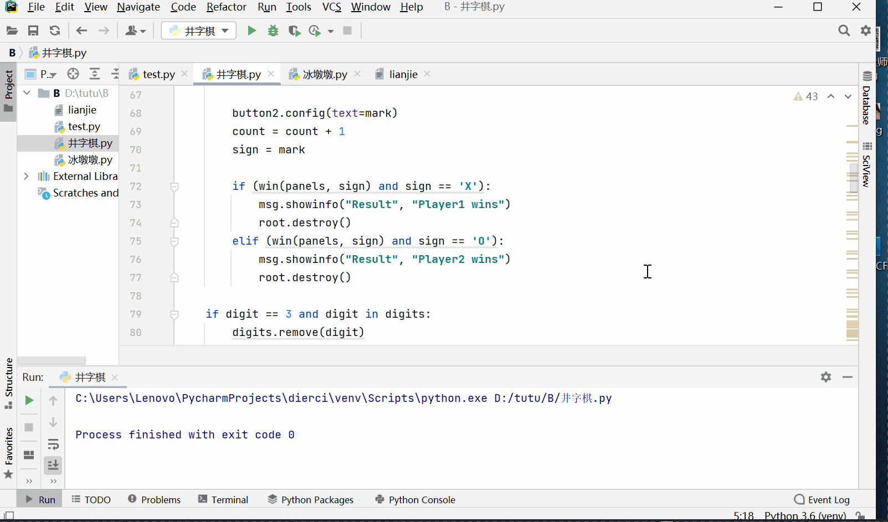The width and height of the screenshot is (888, 522).
Task: Open the 井字棋 run configuration dropdown
Action: click(x=198, y=31)
